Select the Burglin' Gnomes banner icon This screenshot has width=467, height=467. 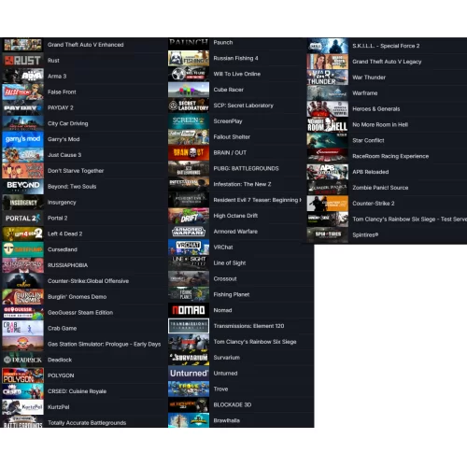pos(22,297)
